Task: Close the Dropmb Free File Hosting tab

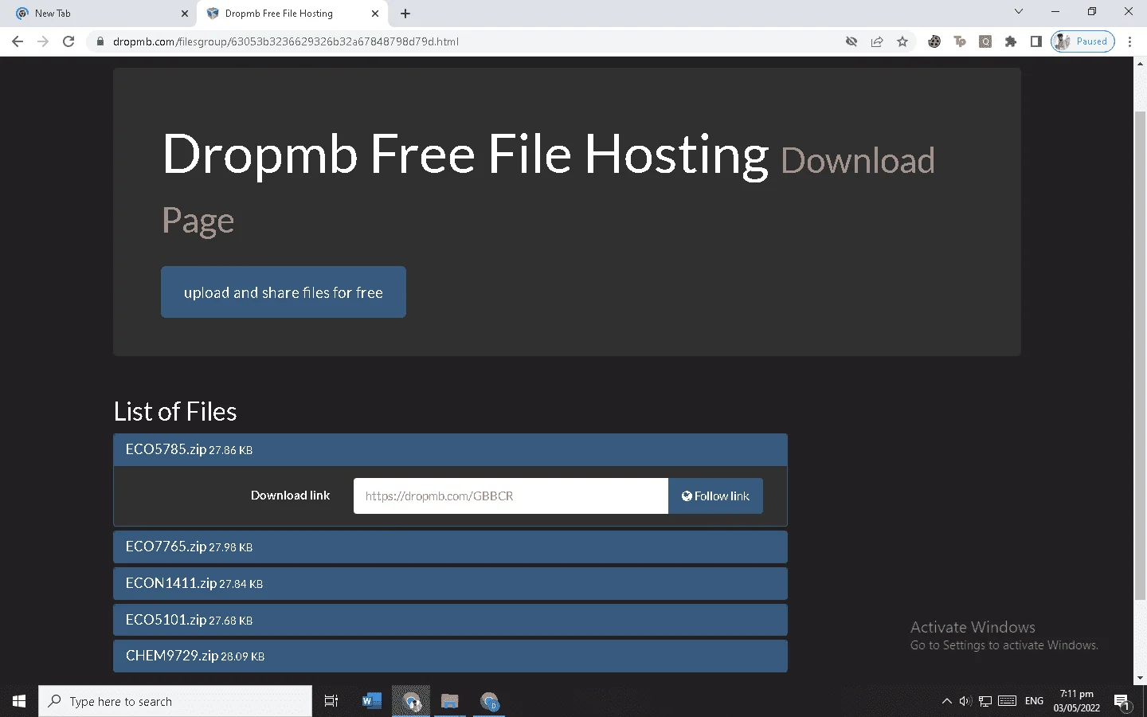Action: (375, 14)
